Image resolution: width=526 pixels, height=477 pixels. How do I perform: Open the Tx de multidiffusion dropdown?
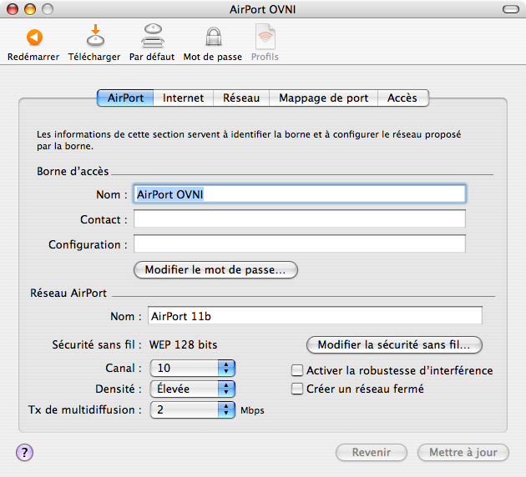tap(193, 409)
